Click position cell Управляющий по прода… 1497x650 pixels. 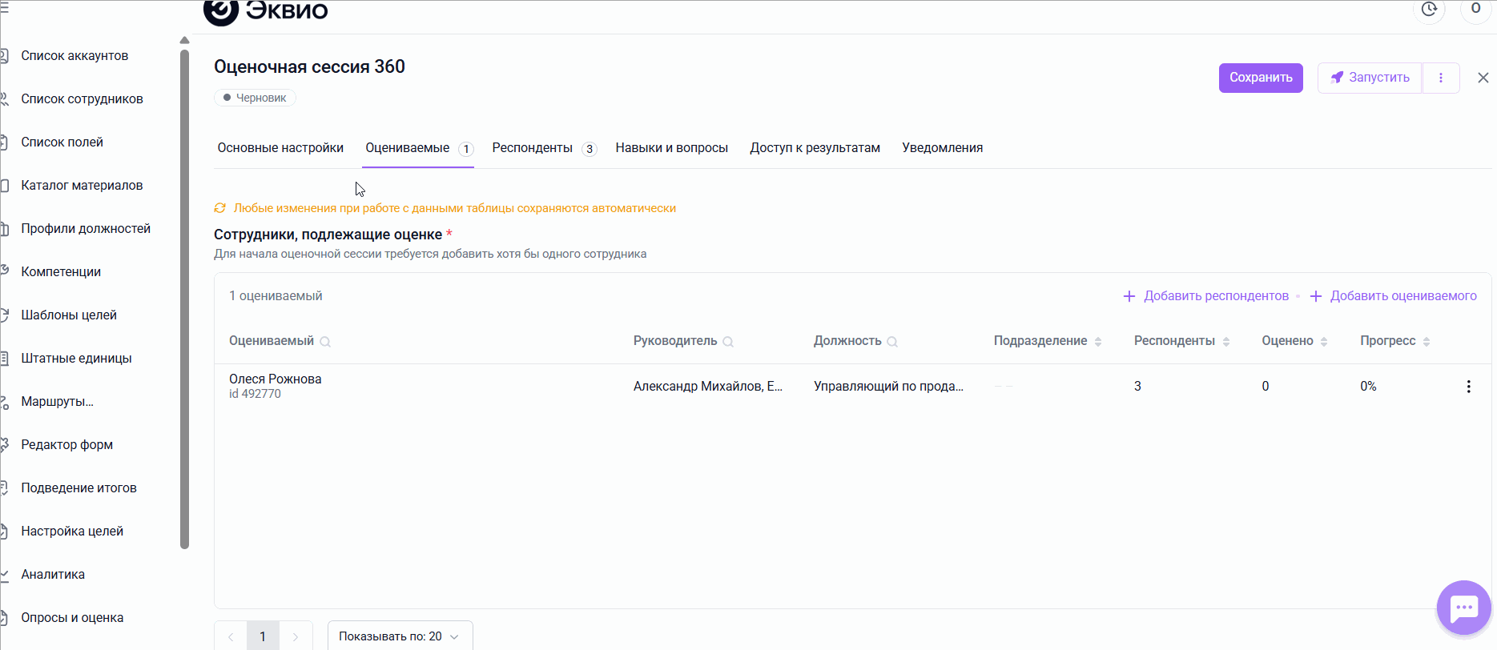[x=888, y=387]
